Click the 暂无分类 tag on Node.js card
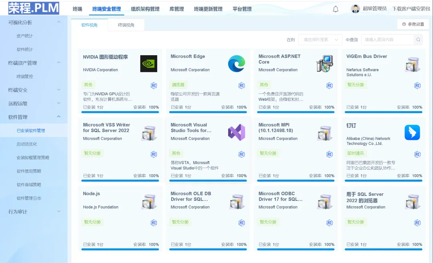The width and height of the screenshot is (433, 263). (x=92, y=222)
